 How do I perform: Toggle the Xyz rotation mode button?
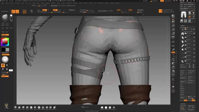(173, 52)
